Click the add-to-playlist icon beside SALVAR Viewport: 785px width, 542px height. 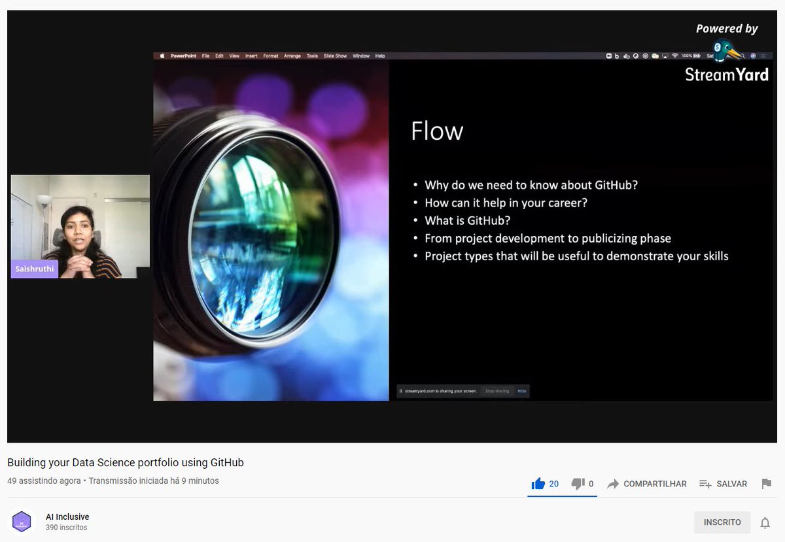(705, 484)
